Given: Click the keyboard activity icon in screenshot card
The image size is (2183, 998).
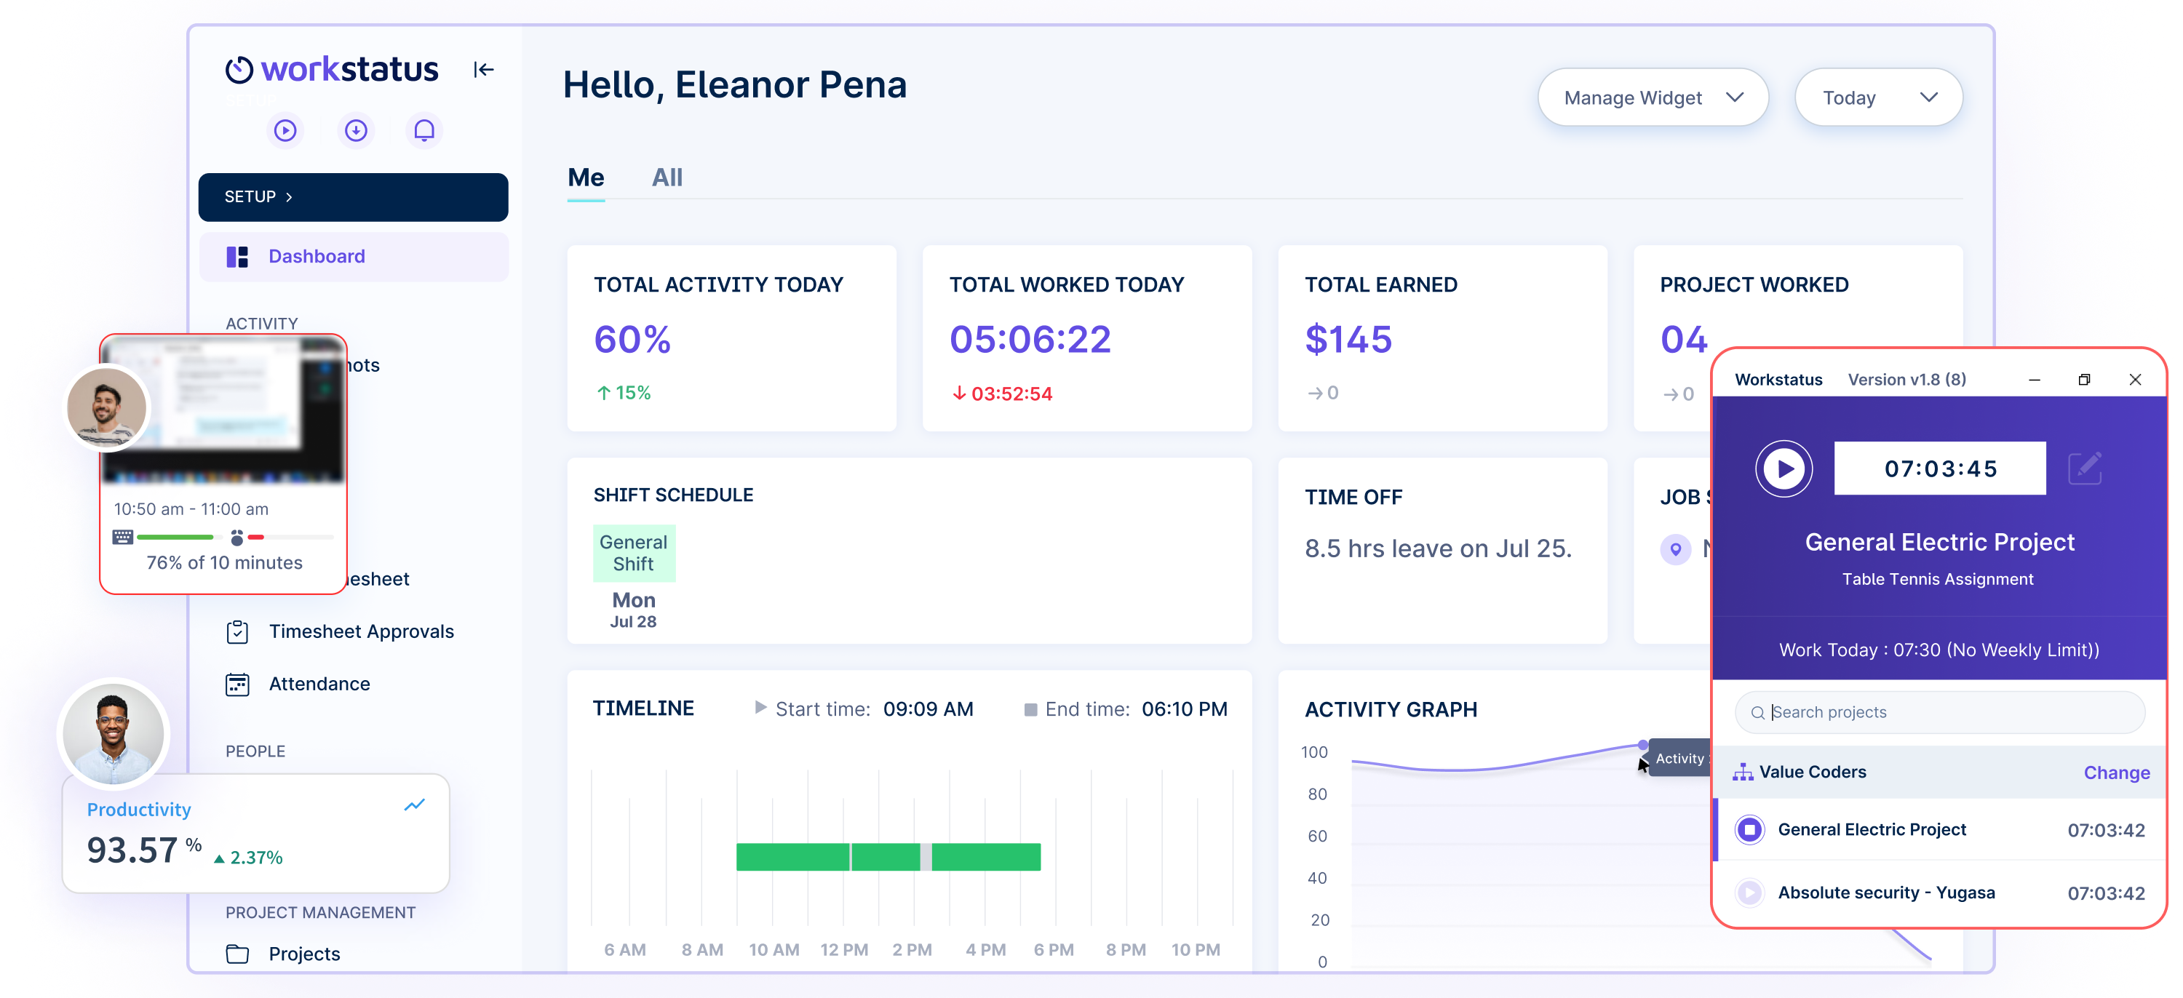Looking at the screenshot, I should tap(123, 537).
